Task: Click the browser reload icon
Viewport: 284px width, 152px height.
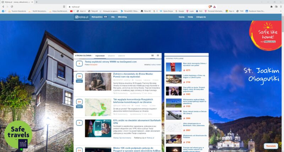Action: (x=12, y=7)
